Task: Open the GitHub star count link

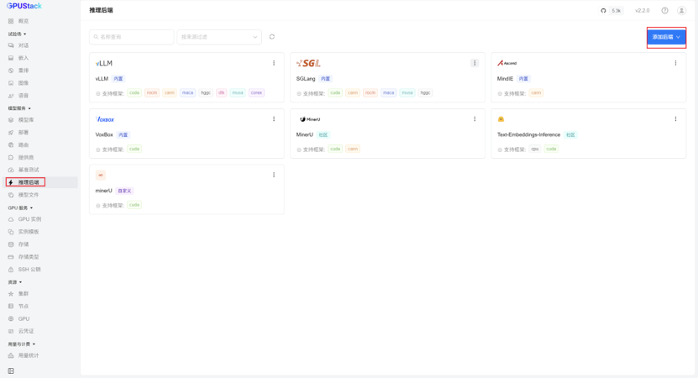Action: click(611, 11)
